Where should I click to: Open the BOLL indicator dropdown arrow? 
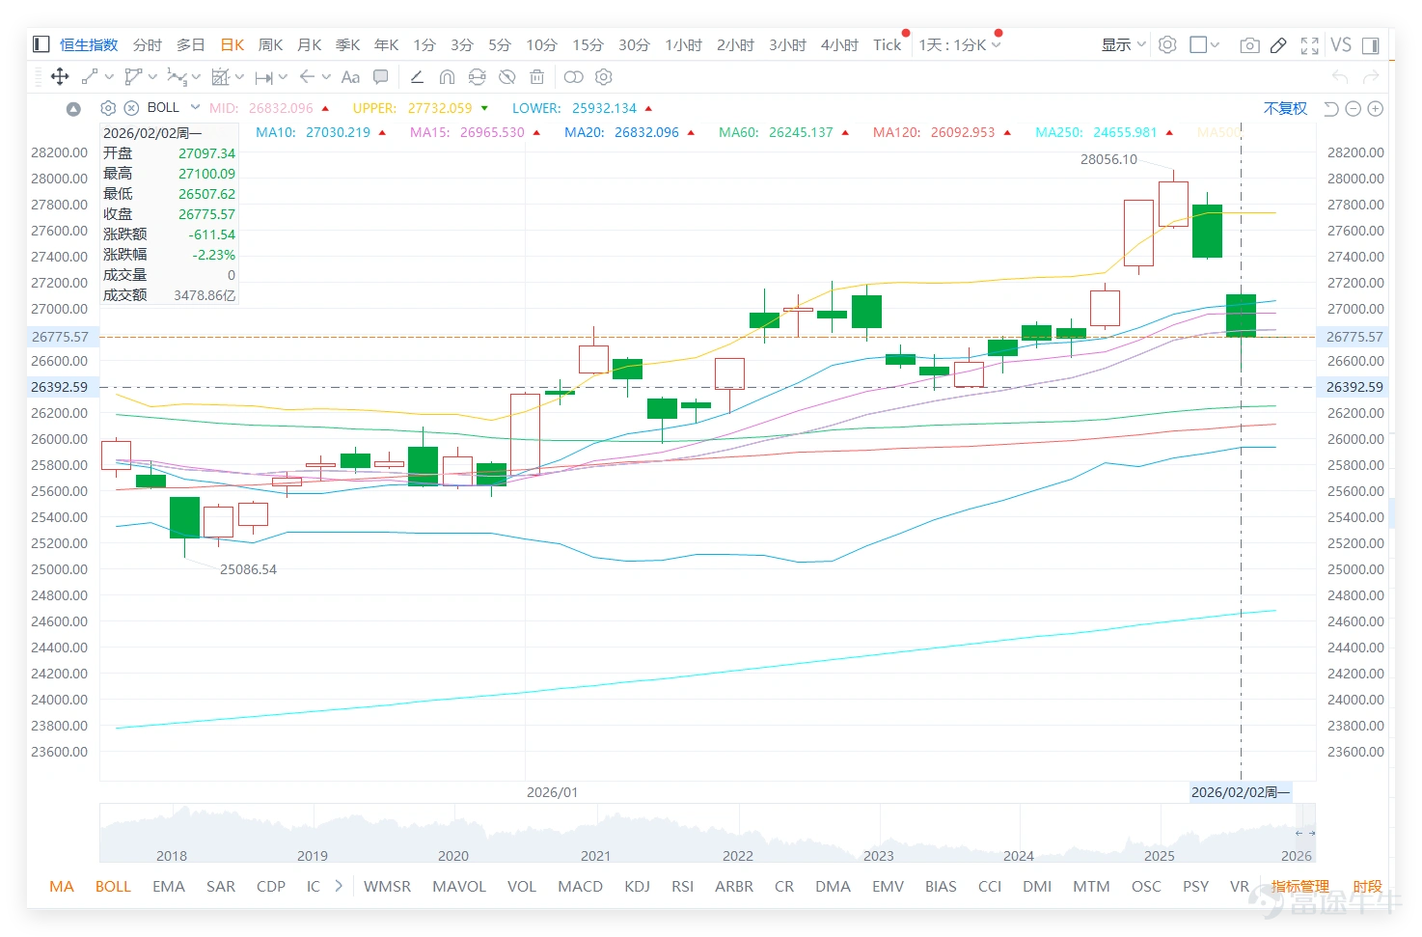pos(195,107)
